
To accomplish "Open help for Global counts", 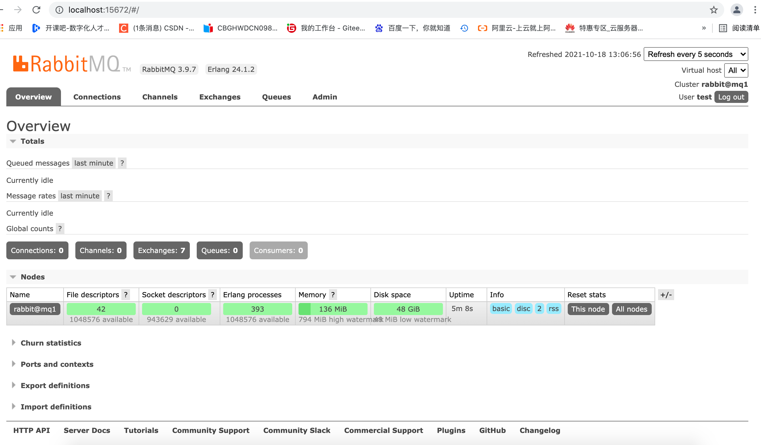I will point(60,229).
